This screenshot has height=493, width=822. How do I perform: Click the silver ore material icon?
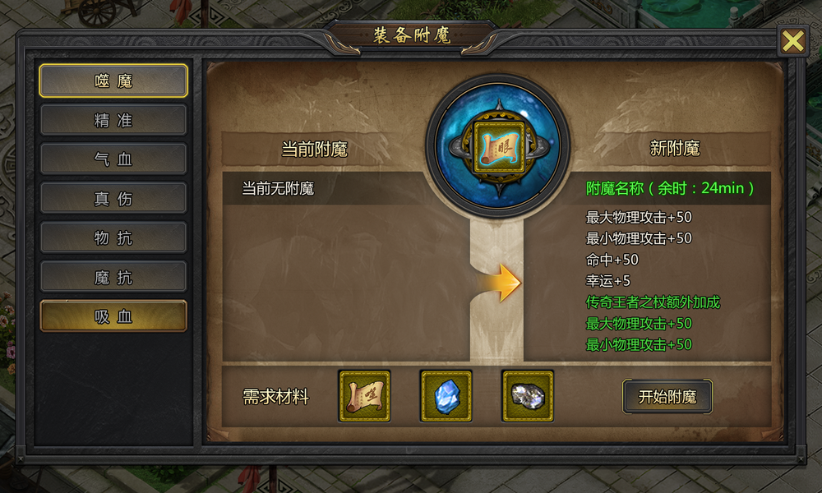pos(528,396)
